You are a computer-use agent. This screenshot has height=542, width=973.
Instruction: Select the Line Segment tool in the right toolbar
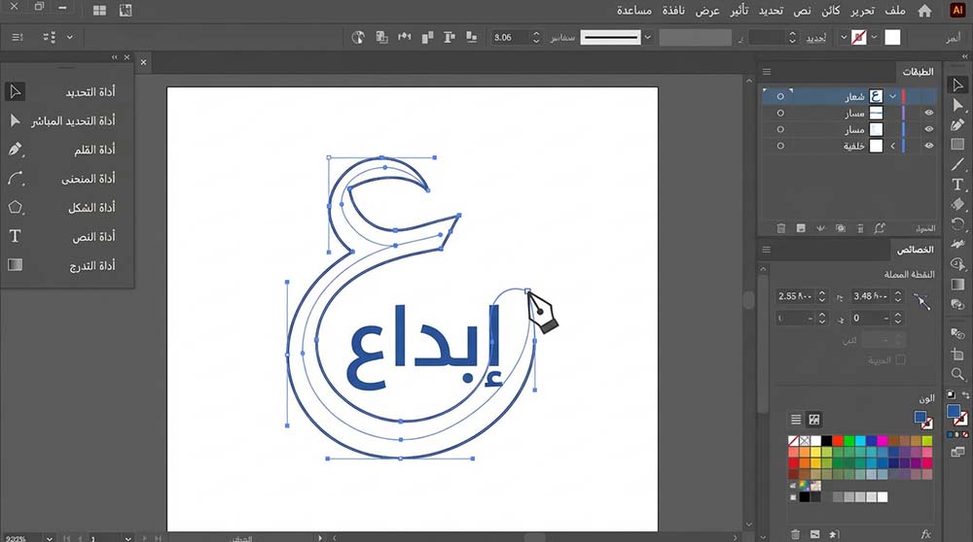(957, 164)
